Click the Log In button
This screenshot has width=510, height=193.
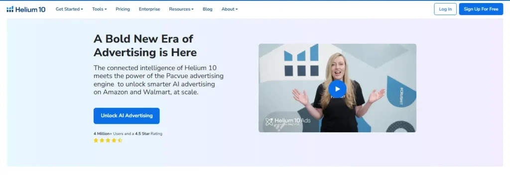[445, 9]
